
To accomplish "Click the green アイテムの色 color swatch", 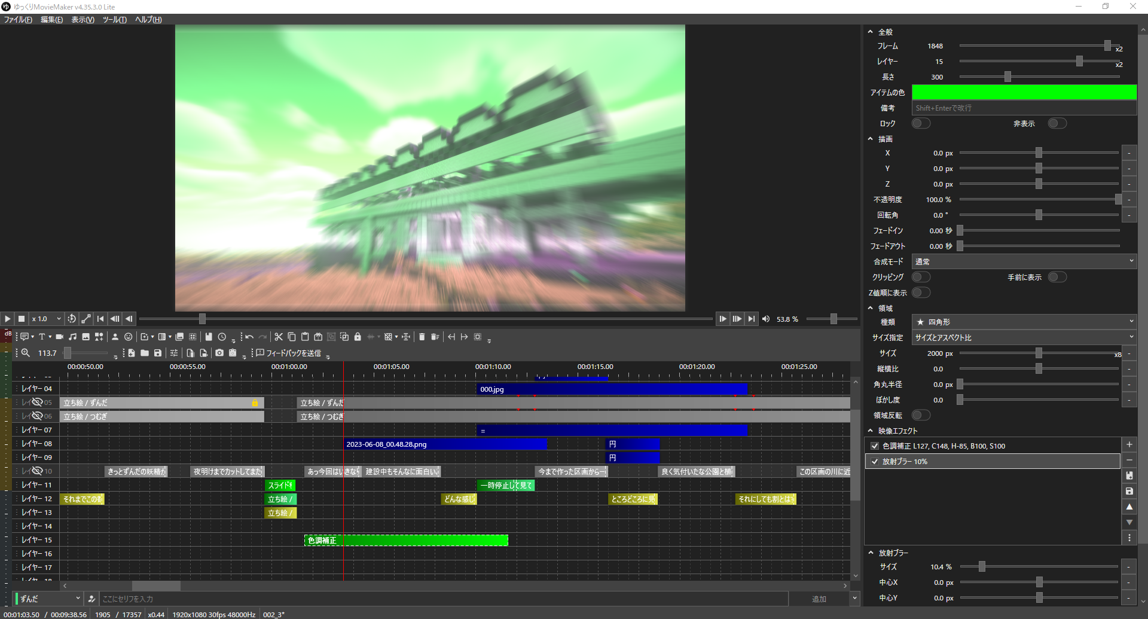I will pyautogui.click(x=1024, y=92).
